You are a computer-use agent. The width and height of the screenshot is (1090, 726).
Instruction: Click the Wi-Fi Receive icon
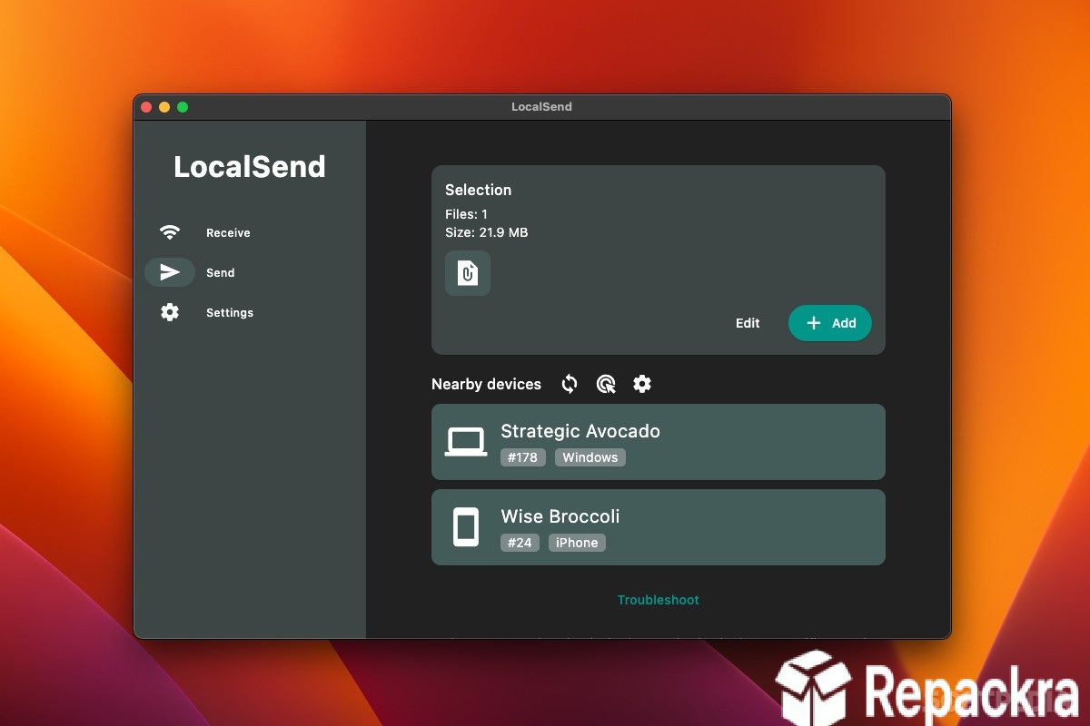[x=170, y=232]
